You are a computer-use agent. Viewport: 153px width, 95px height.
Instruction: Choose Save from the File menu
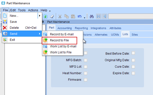[22, 22]
